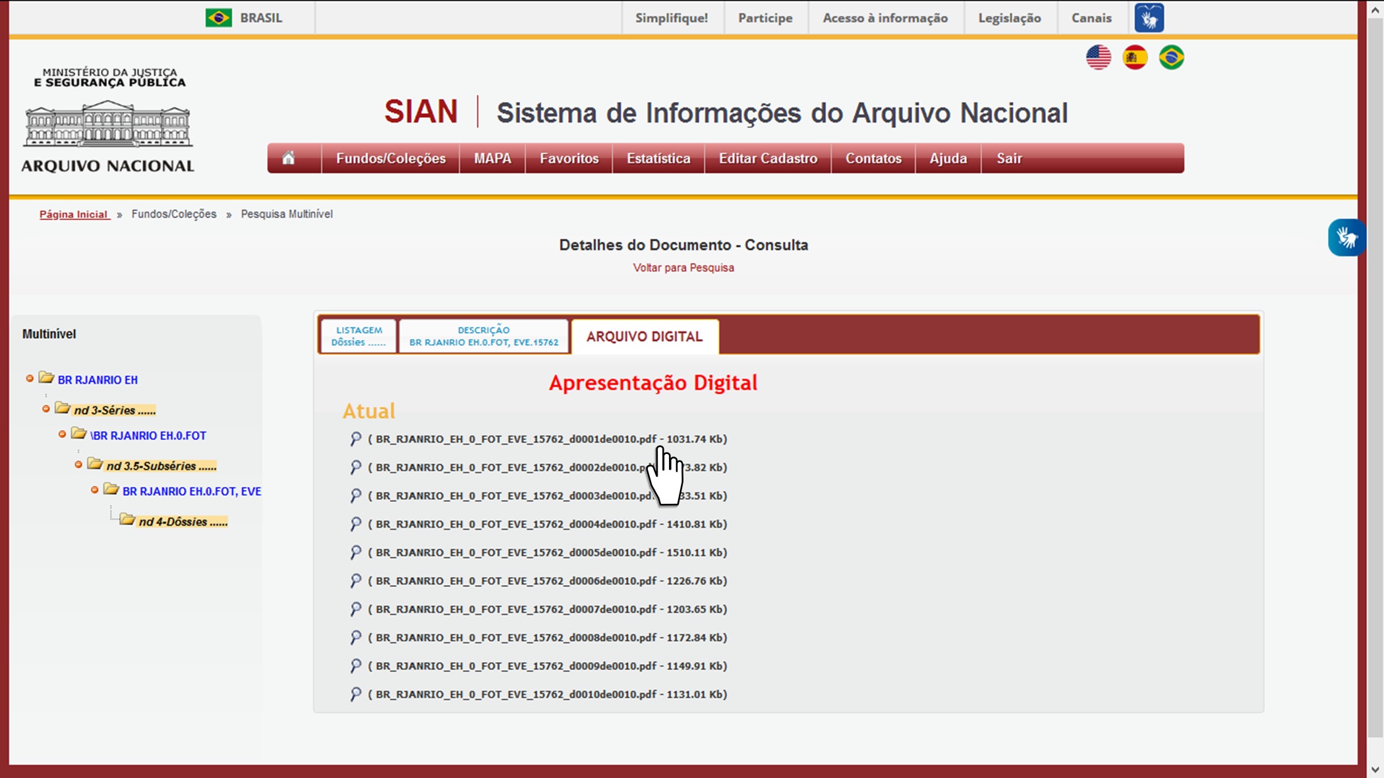Click folder icon beside BR RJANRIO EH.0.FOT

coord(78,435)
